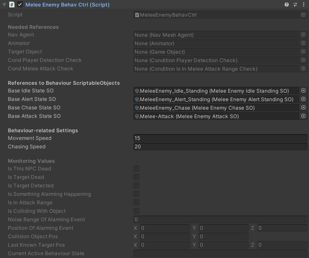Toggle the Is This NPC Dead checkbox
This screenshot has width=309, height=258.
[137, 169]
